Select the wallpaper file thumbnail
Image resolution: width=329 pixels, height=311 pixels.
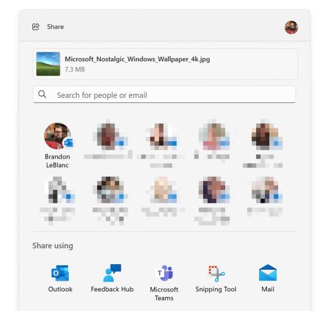[48, 64]
